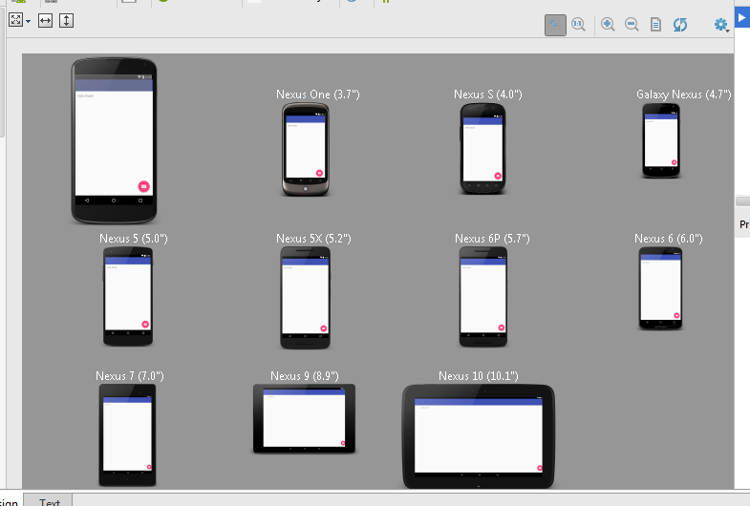This screenshot has height=506, width=750.
Task: Select the Nexus 6P device preview
Action: tap(483, 297)
